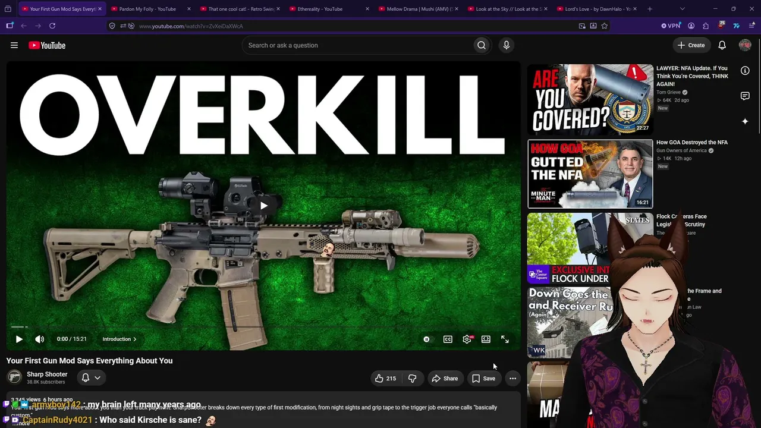
Task: Switch the player to theater mode
Action: tap(486, 339)
